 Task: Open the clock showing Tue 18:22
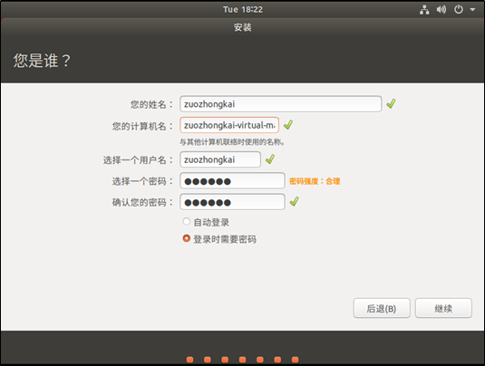point(243,10)
